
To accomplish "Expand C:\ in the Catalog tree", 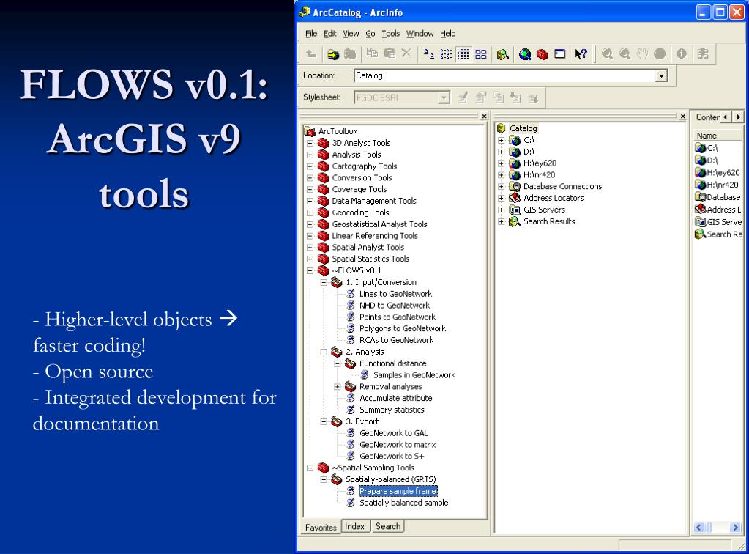I will (501, 140).
